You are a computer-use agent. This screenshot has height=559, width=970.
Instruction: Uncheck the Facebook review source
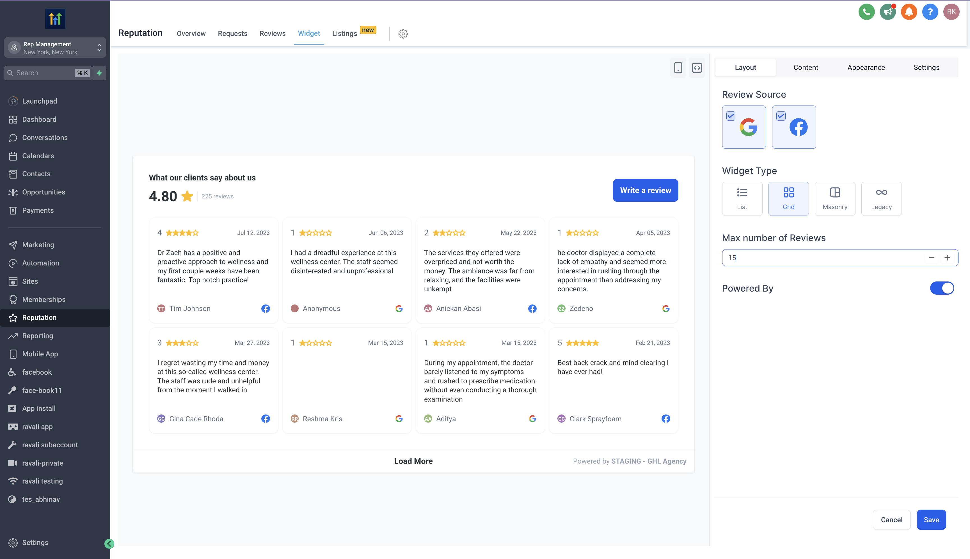(x=781, y=116)
